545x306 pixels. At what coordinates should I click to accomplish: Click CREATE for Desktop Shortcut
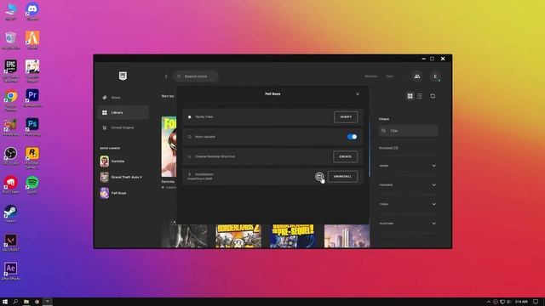(x=345, y=156)
